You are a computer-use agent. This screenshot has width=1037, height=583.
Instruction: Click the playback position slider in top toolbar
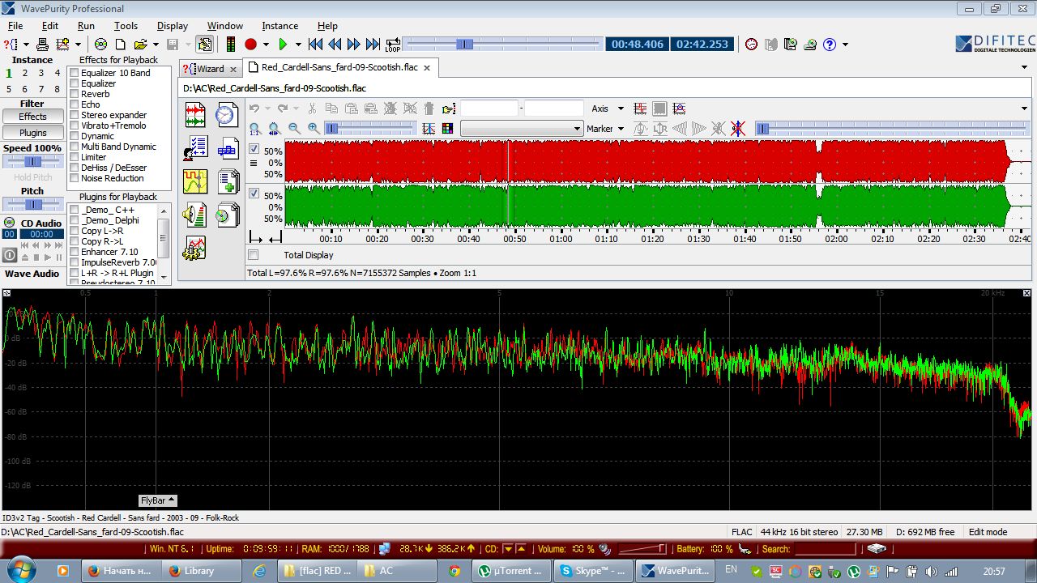coord(503,44)
